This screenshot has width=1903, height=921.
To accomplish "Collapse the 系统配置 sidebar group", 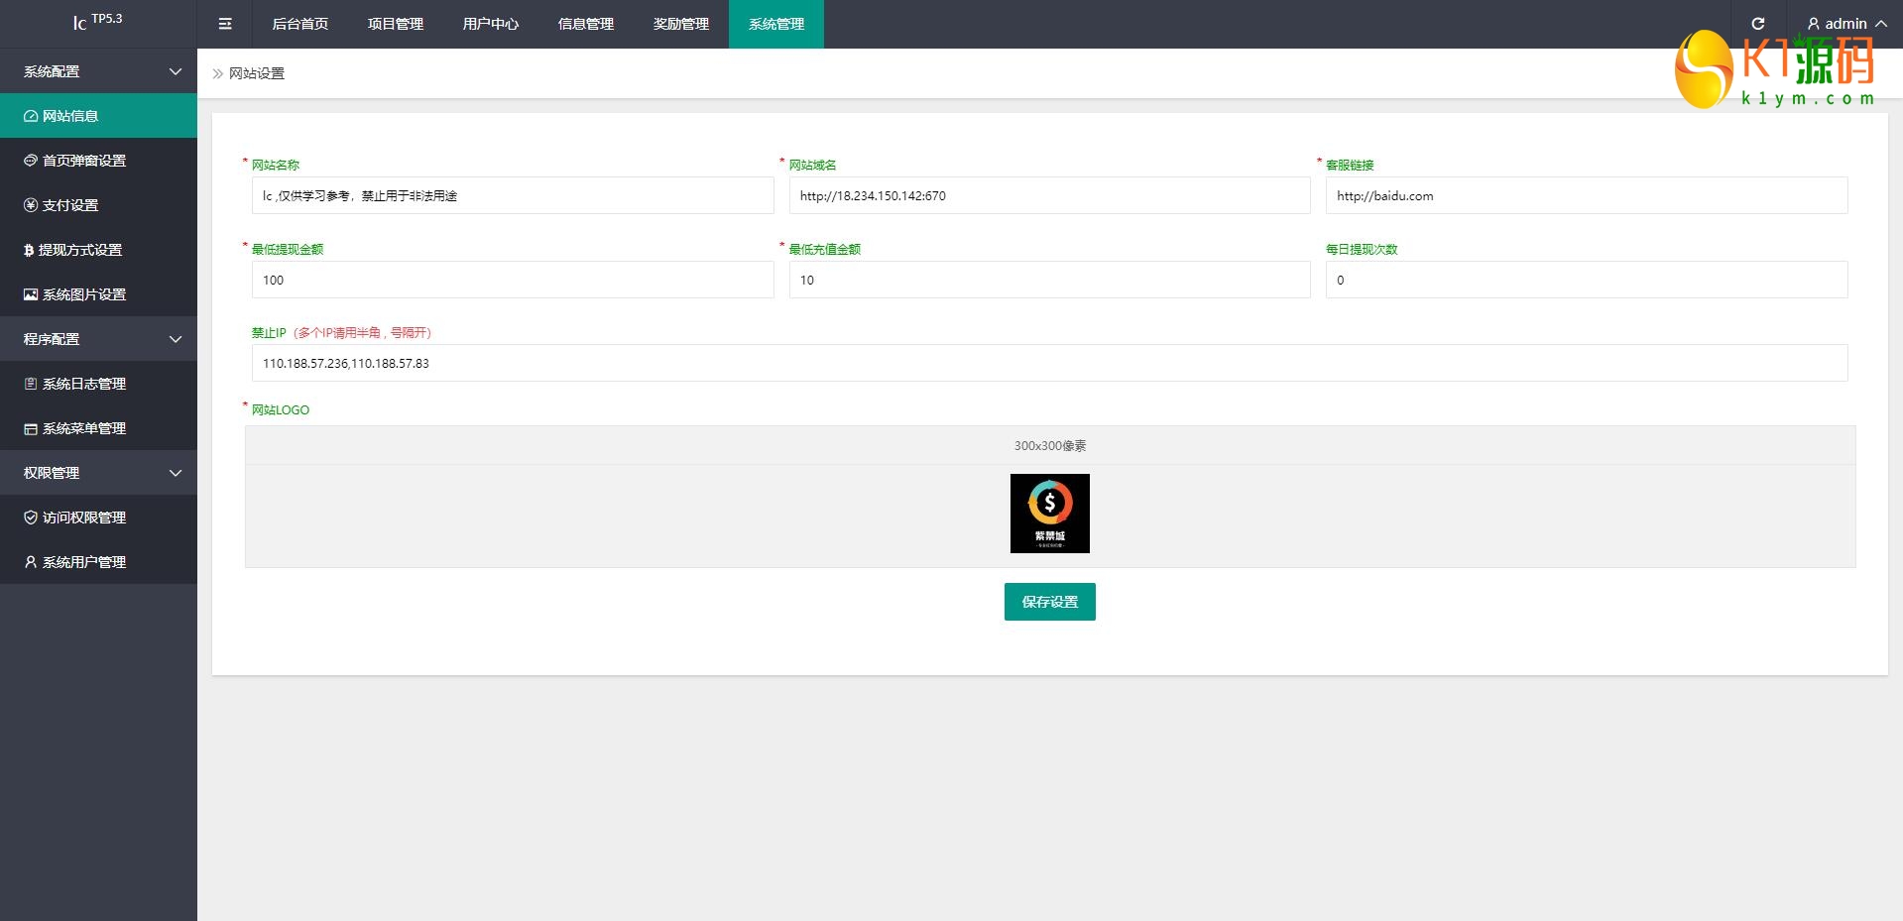I will point(176,71).
